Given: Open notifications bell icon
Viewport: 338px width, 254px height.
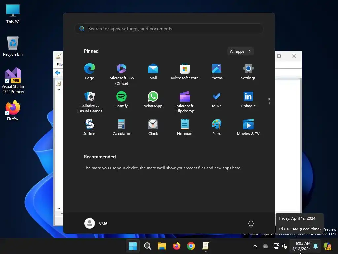Looking at the screenshot, I should pos(316,246).
